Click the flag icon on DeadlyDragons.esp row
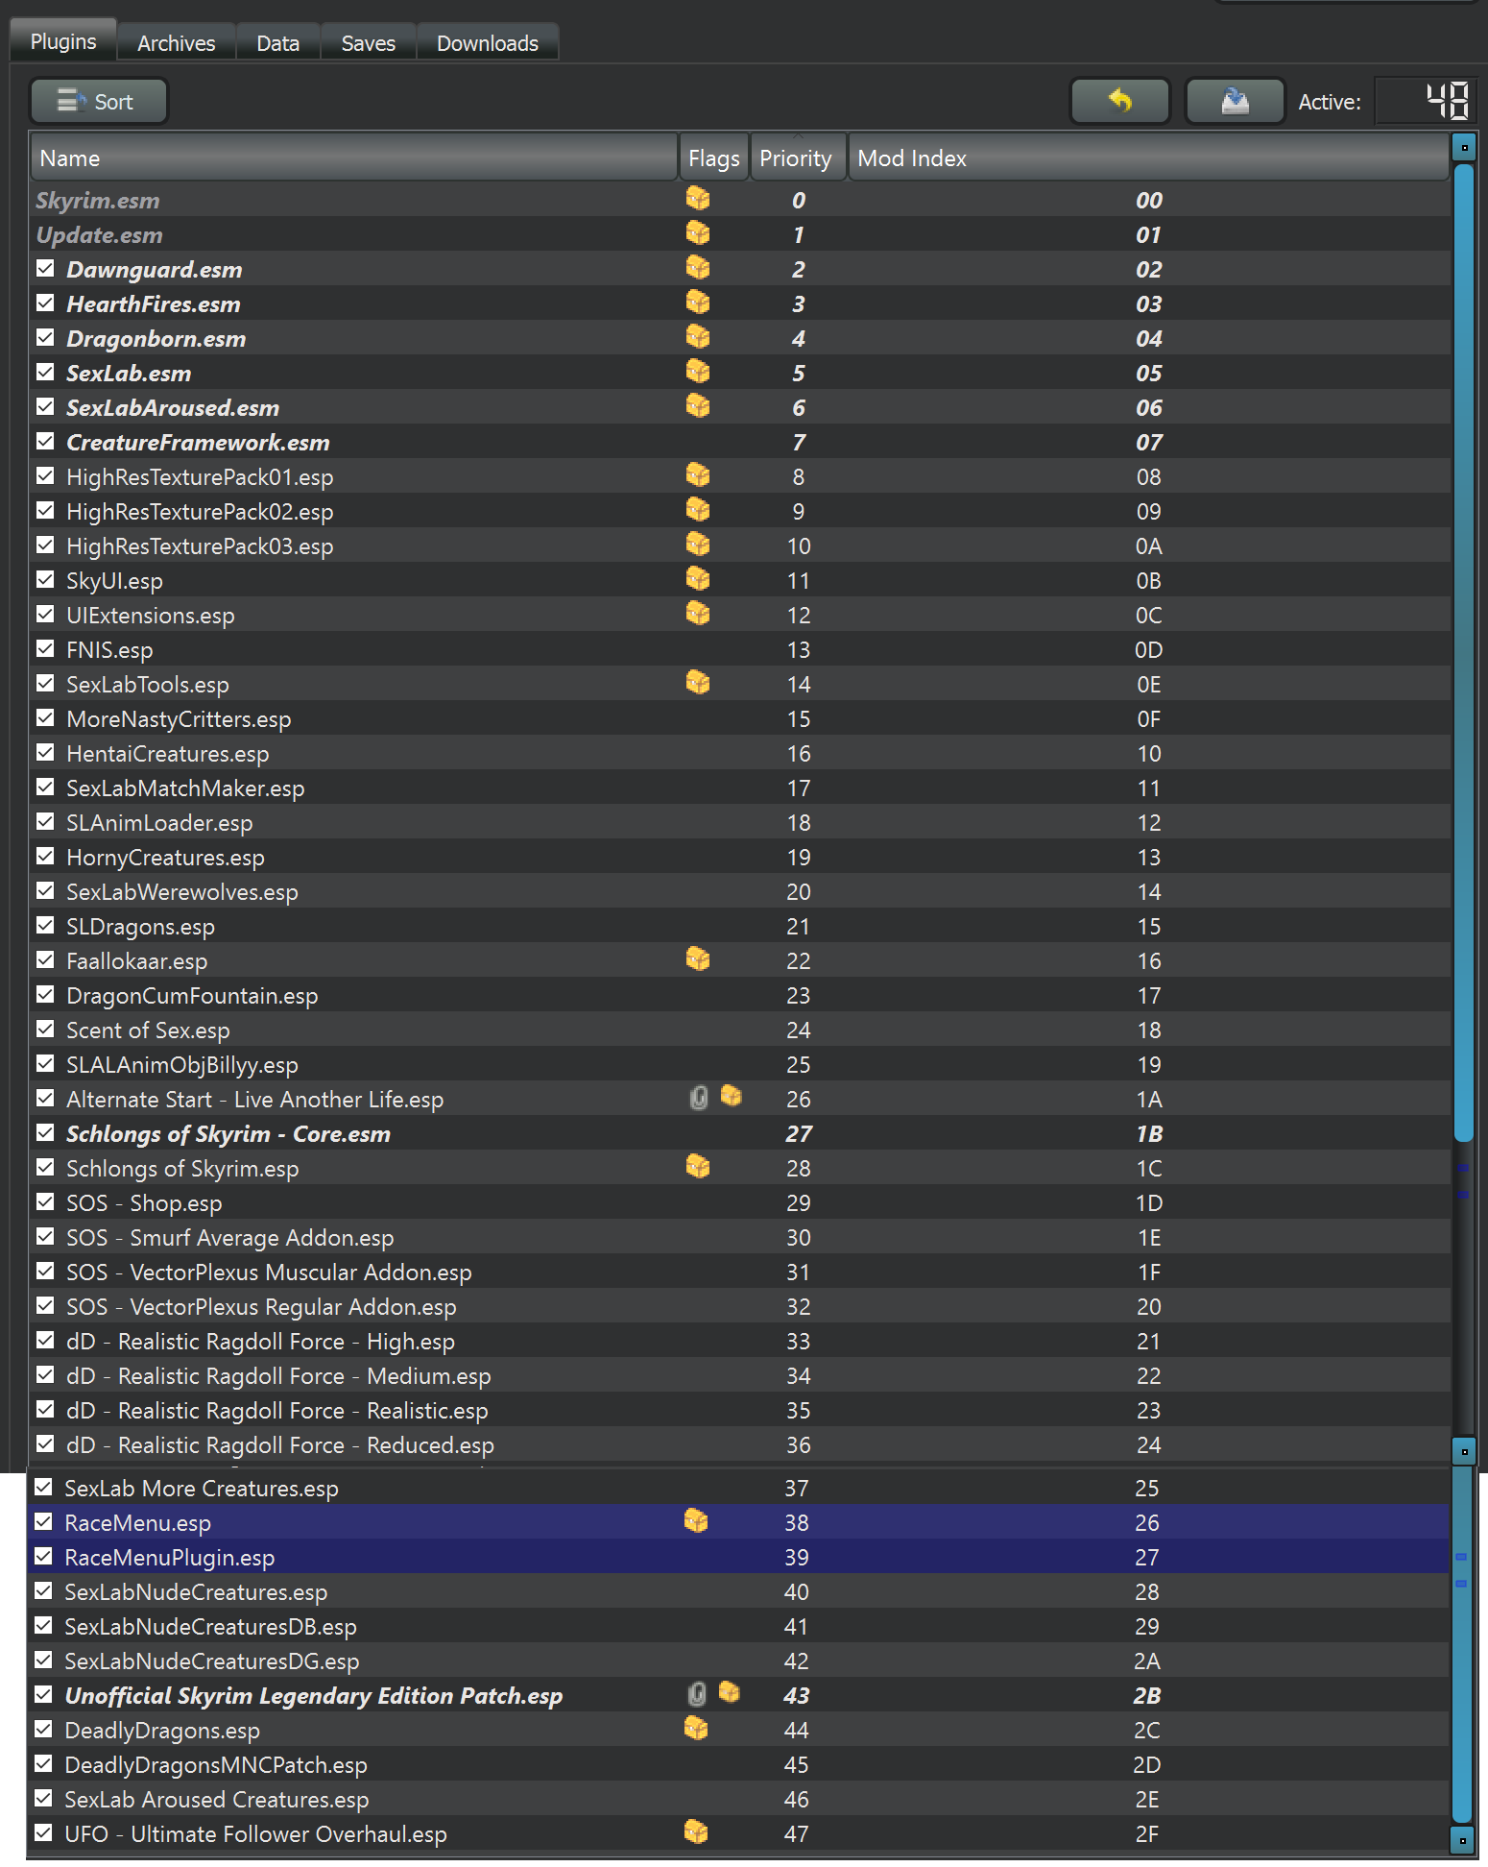Image resolution: width=1488 pixels, height=1867 pixels. click(696, 1729)
